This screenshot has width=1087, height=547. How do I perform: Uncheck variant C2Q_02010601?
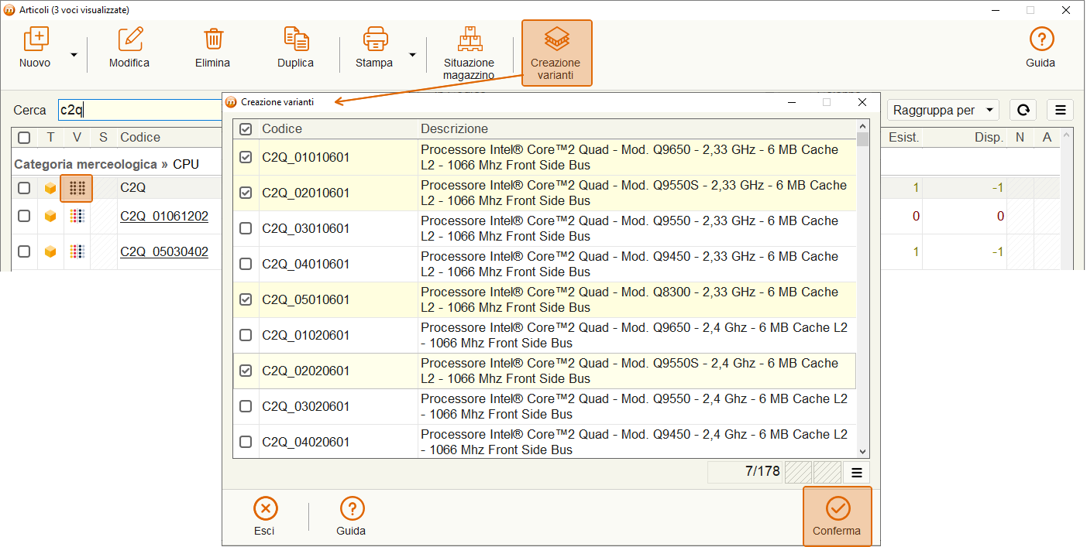[x=246, y=193]
